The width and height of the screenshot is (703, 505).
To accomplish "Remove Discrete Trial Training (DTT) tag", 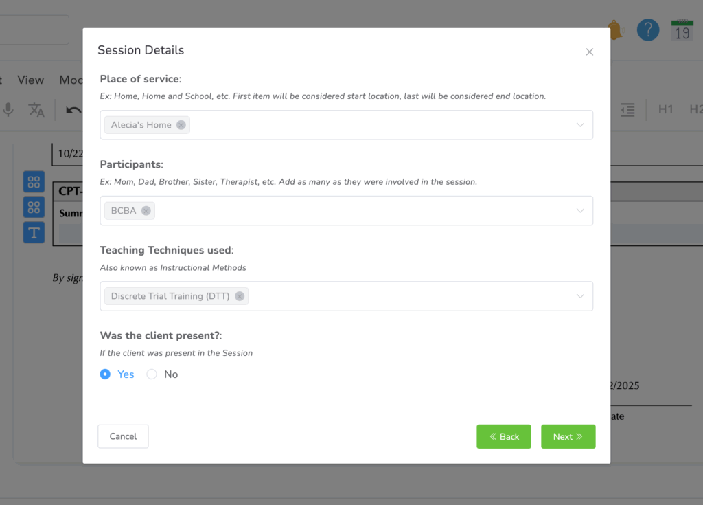I will (239, 296).
